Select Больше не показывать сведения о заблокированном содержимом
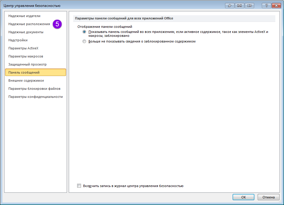284x205 pixels. pos(84,41)
